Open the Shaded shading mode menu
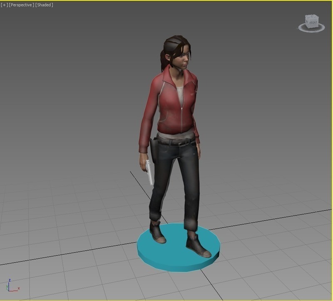 tap(44, 5)
